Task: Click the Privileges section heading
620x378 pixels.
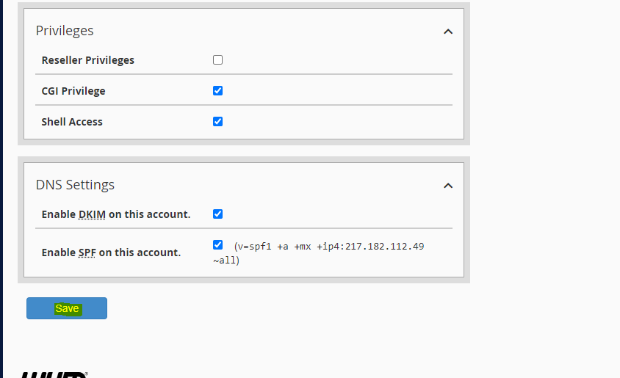Action: 65,31
